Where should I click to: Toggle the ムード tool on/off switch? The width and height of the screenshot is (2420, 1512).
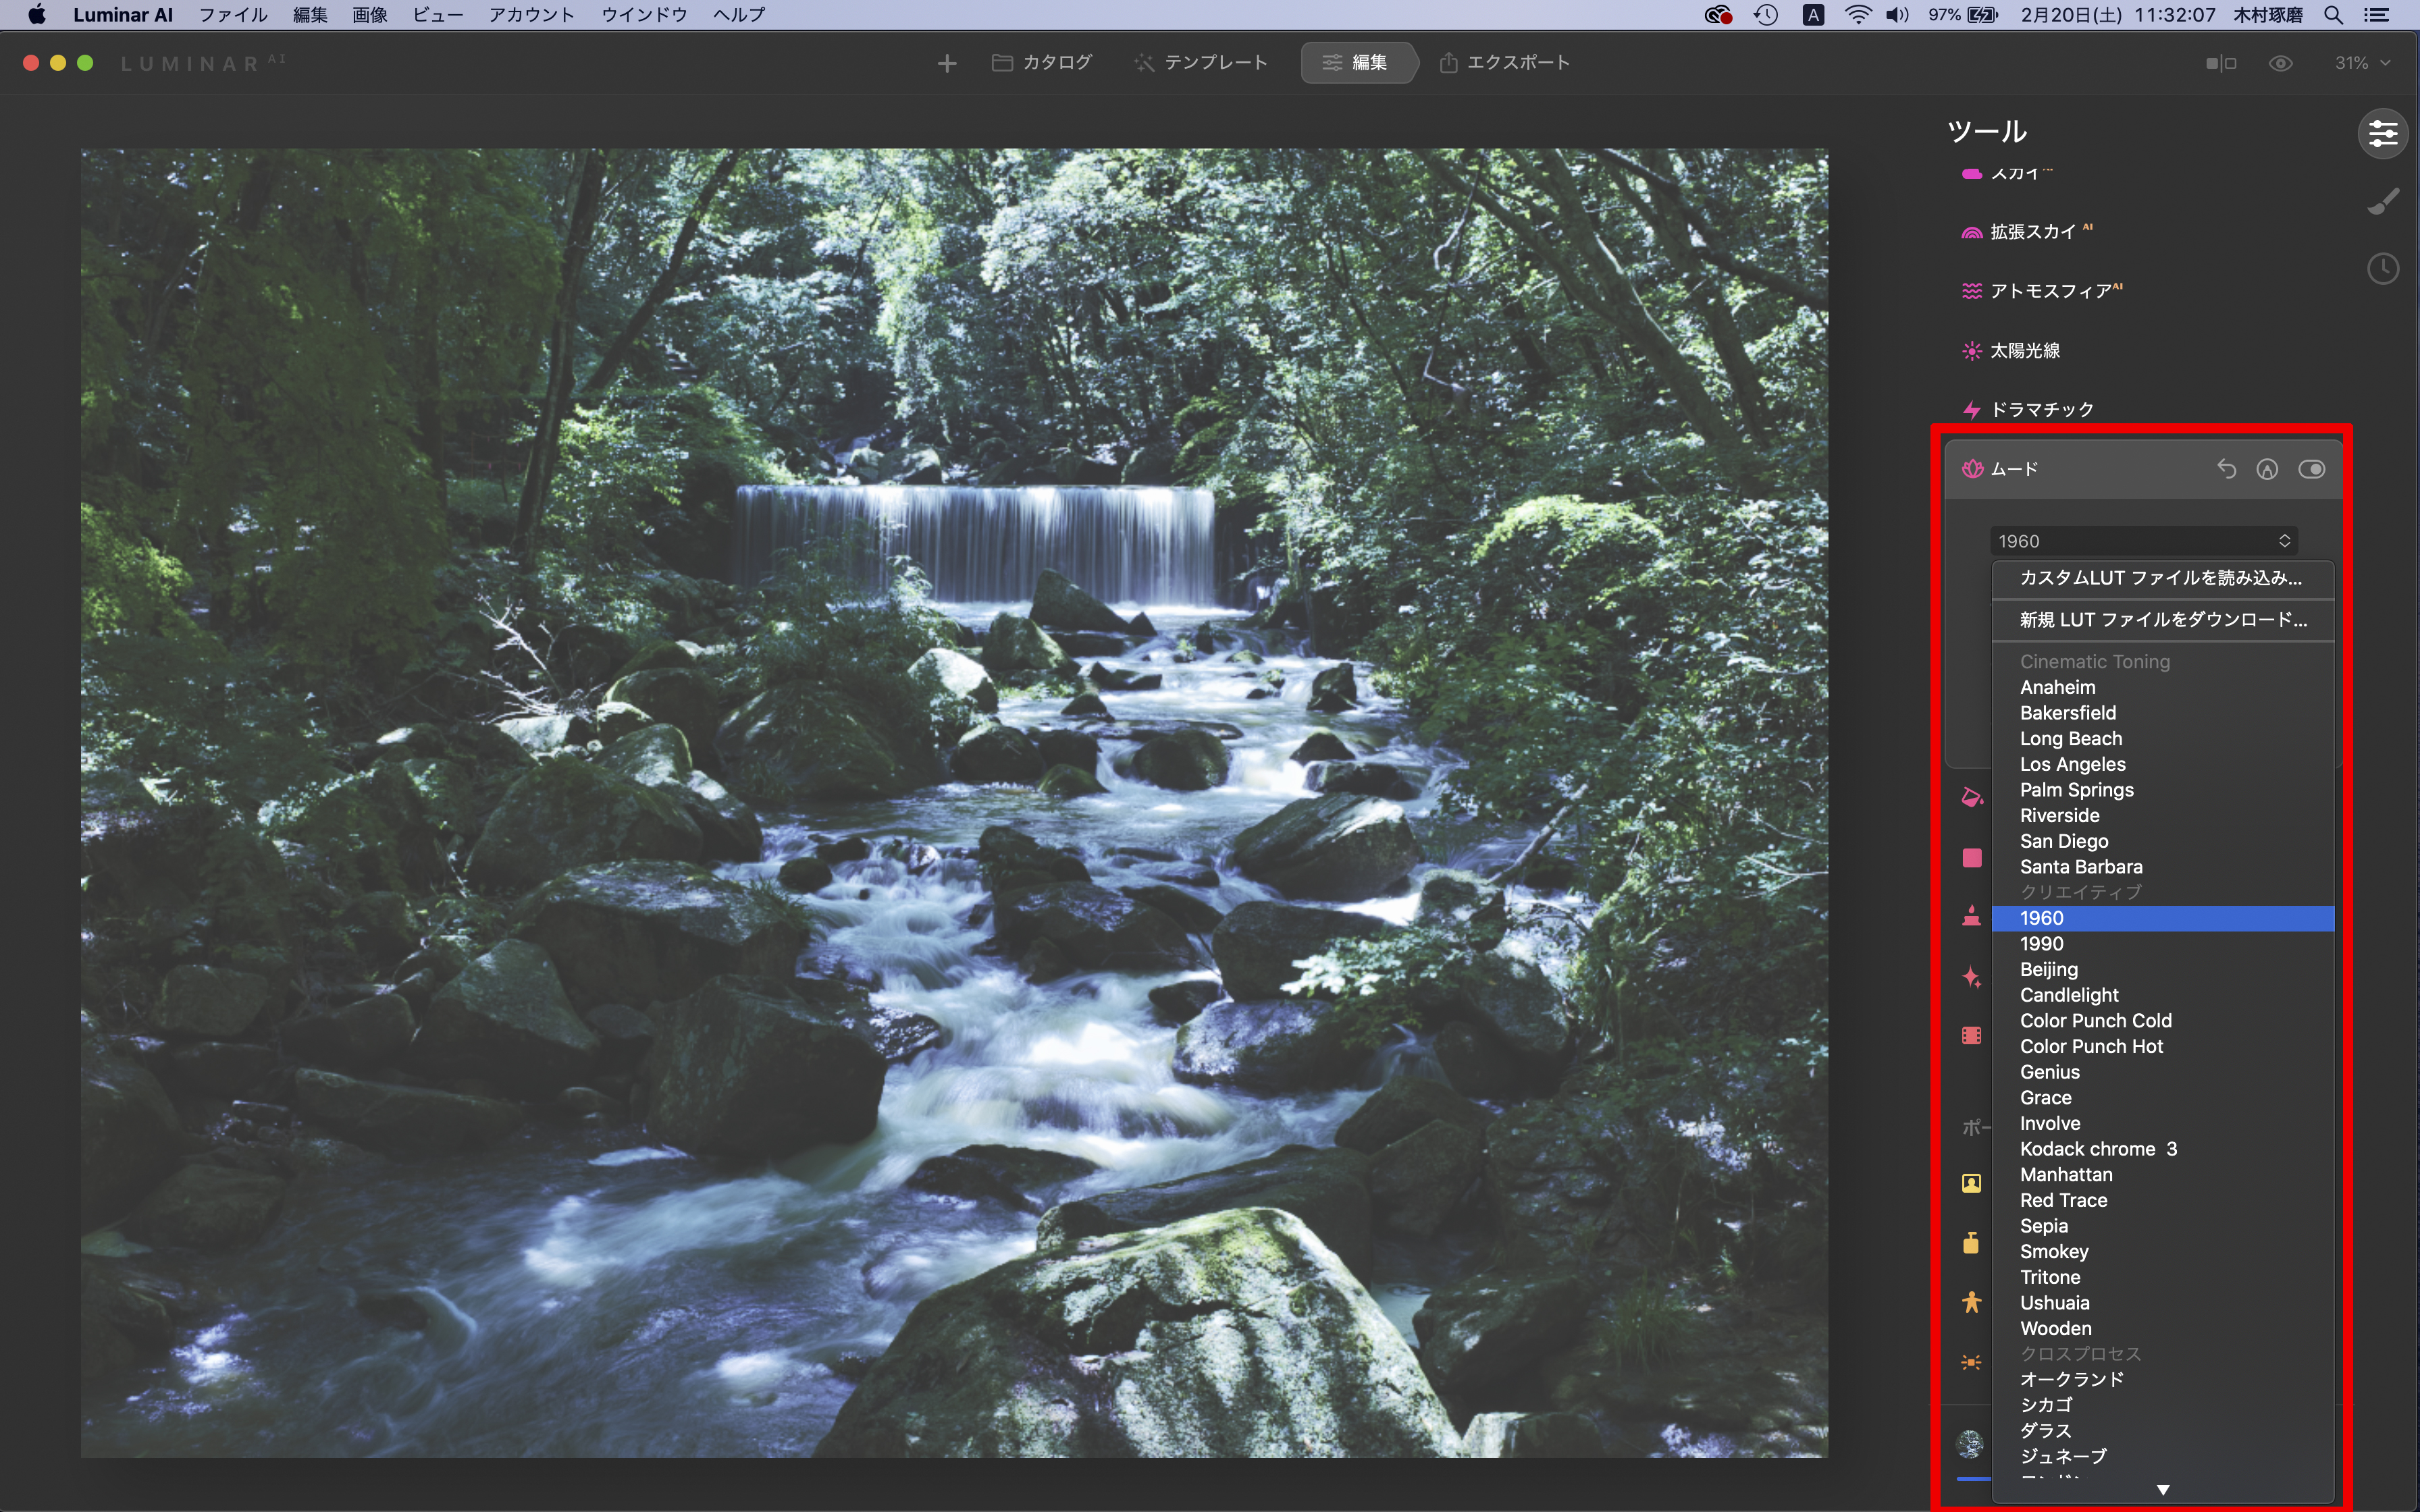click(2311, 469)
